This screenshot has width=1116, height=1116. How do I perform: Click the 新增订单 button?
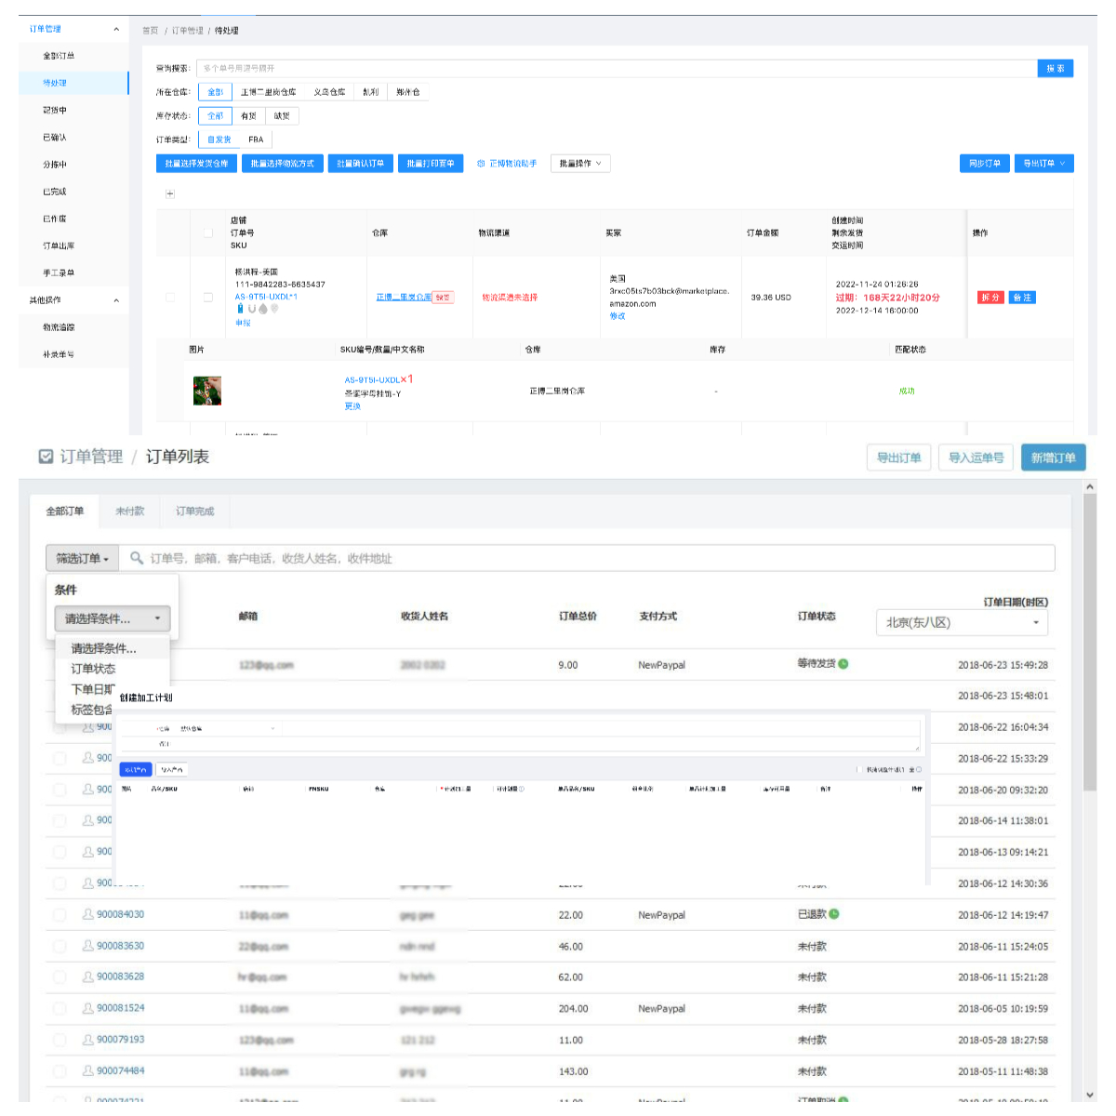[1053, 458]
